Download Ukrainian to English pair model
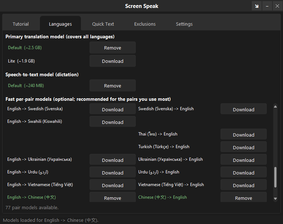Viewport: 283px width, 224px height. (x=243, y=160)
